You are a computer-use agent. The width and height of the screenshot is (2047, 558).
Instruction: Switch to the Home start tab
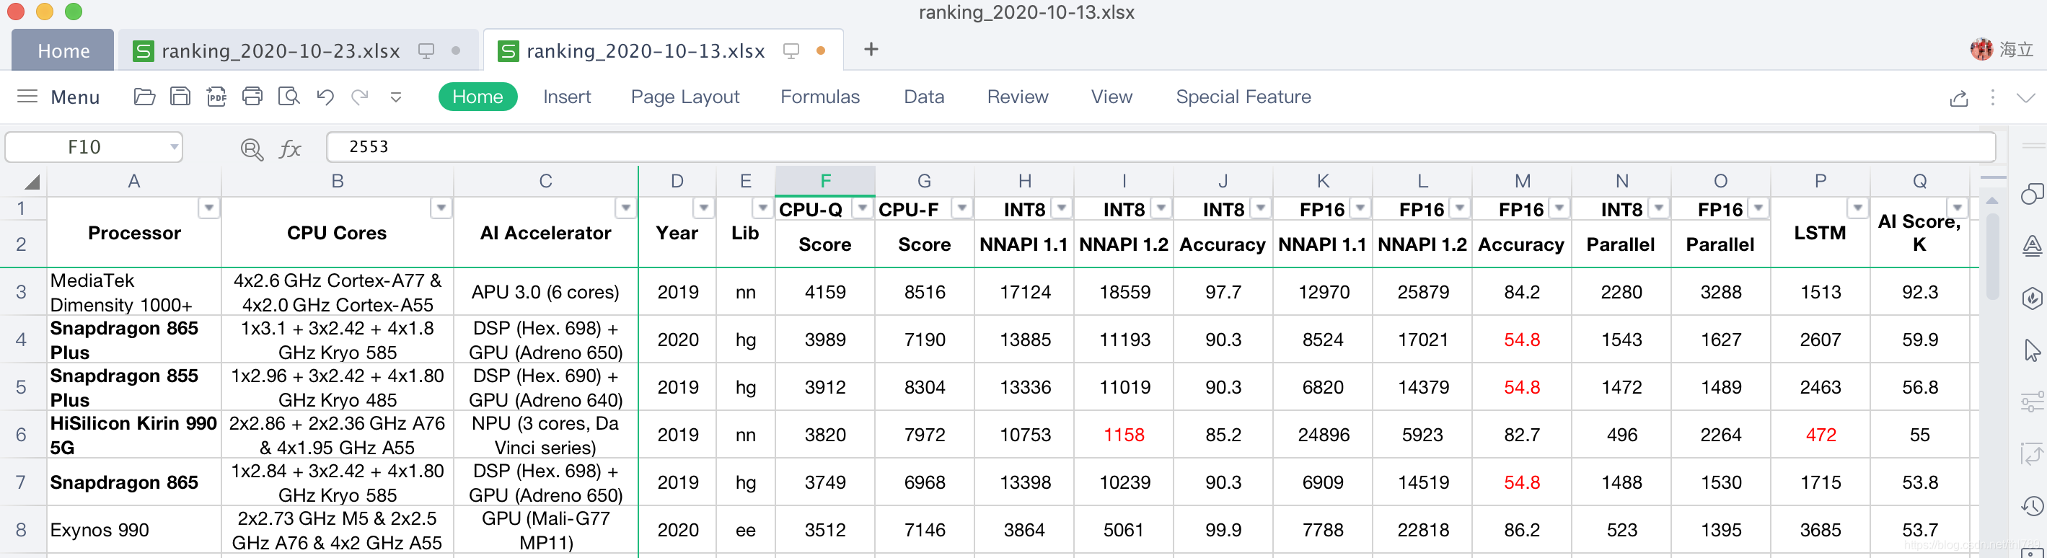(x=63, y=50)
